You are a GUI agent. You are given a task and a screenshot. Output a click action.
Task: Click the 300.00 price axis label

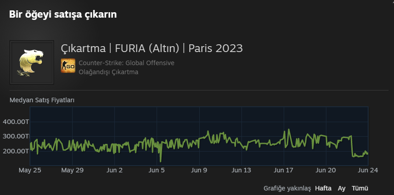[16, 137]
